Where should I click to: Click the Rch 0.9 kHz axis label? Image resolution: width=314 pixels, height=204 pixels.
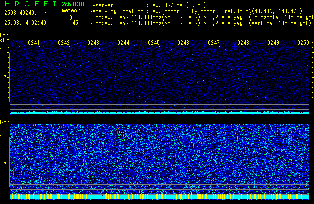pyautogui.click(x=4, y=162)
